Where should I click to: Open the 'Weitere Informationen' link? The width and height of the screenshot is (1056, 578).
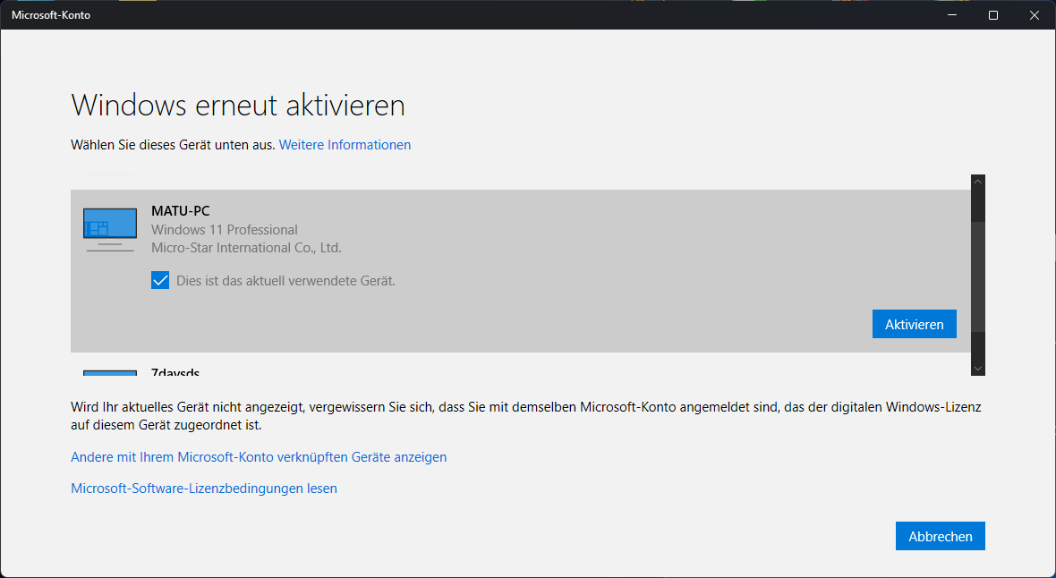(345, 145)
